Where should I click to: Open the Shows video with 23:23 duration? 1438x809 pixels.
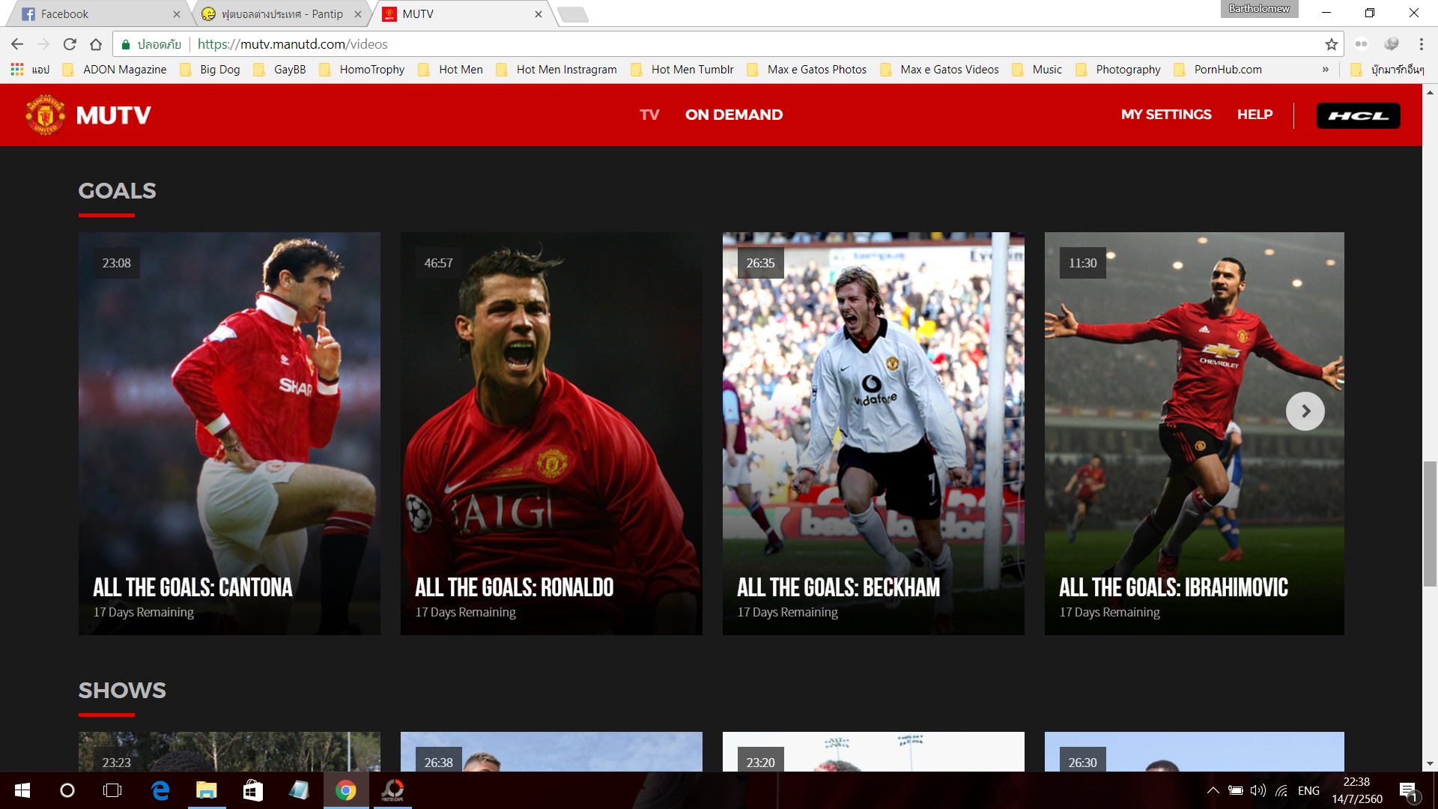coord(229,752)
